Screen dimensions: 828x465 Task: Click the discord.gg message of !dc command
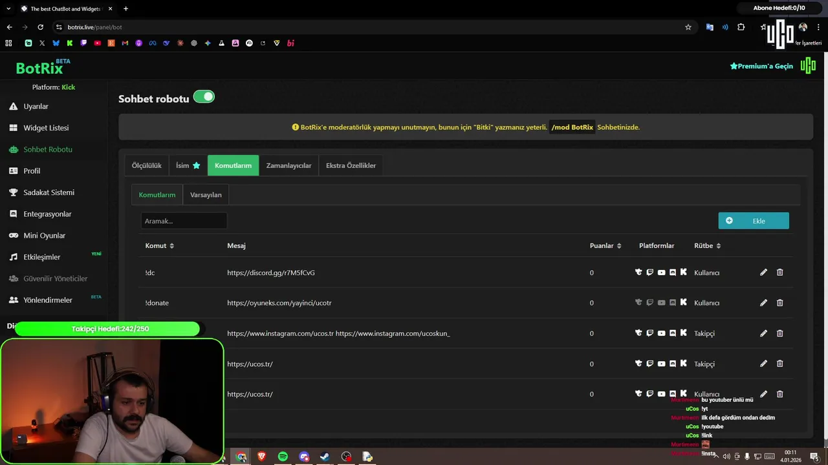tap(271, 273)
